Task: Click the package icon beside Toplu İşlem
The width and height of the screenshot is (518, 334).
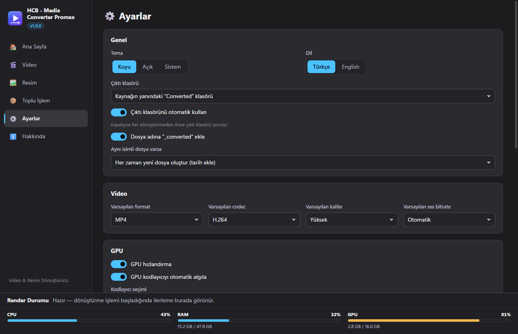Action: 13,100
